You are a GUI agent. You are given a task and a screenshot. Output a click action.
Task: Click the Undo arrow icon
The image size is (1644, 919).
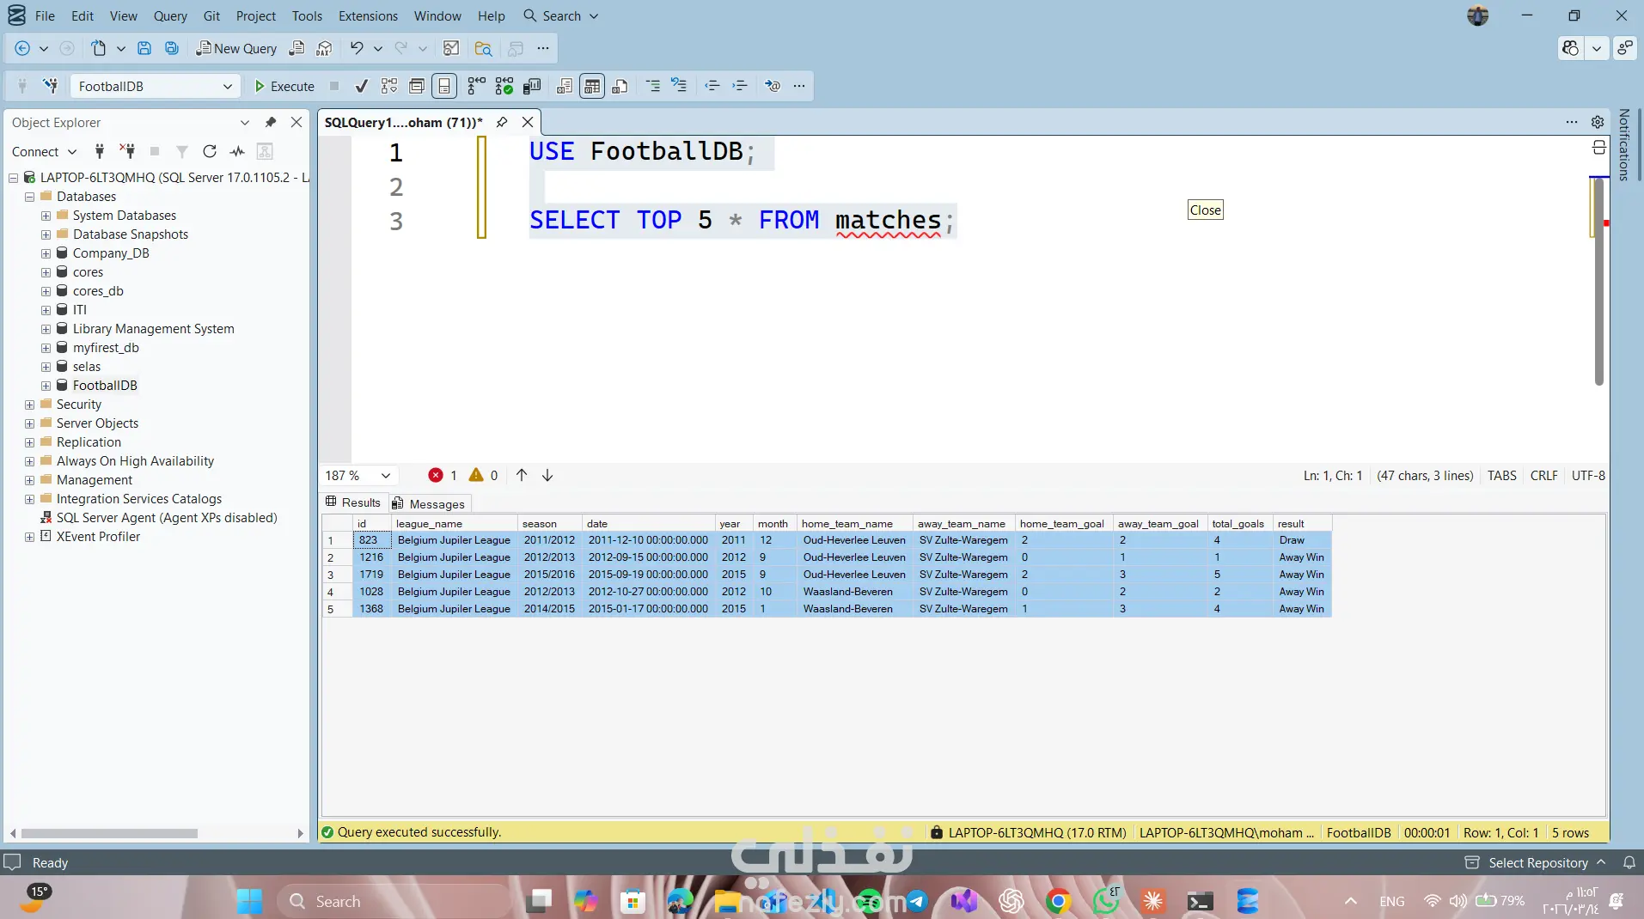(356, 48)
